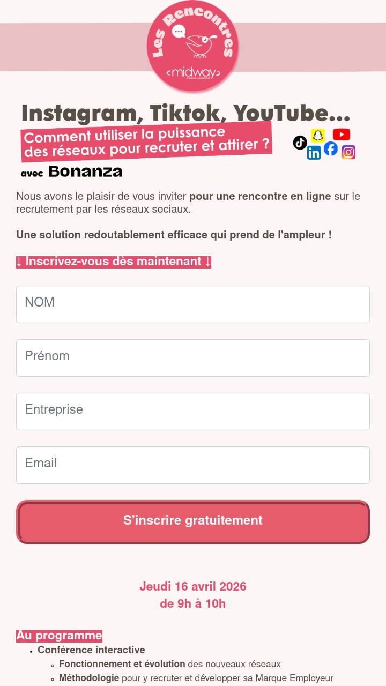Click the Les Rencontres Midway logo
This screenshot has width=386, height=686.
[x=192, y=47]
